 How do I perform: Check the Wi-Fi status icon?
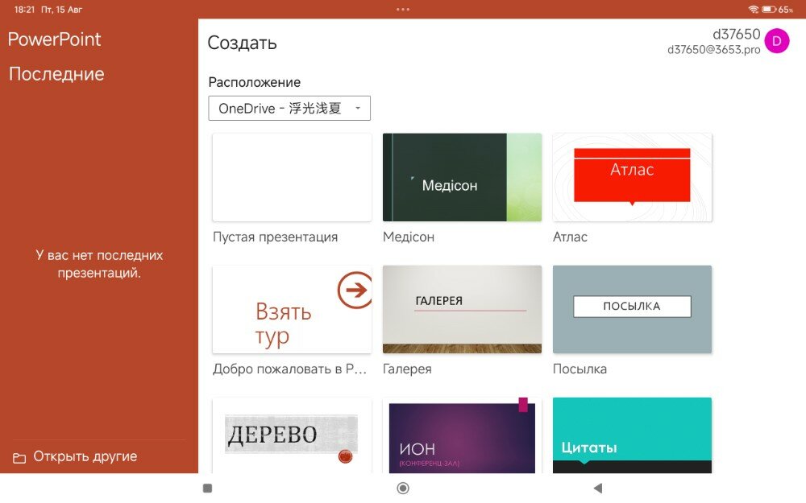point(753,9)
